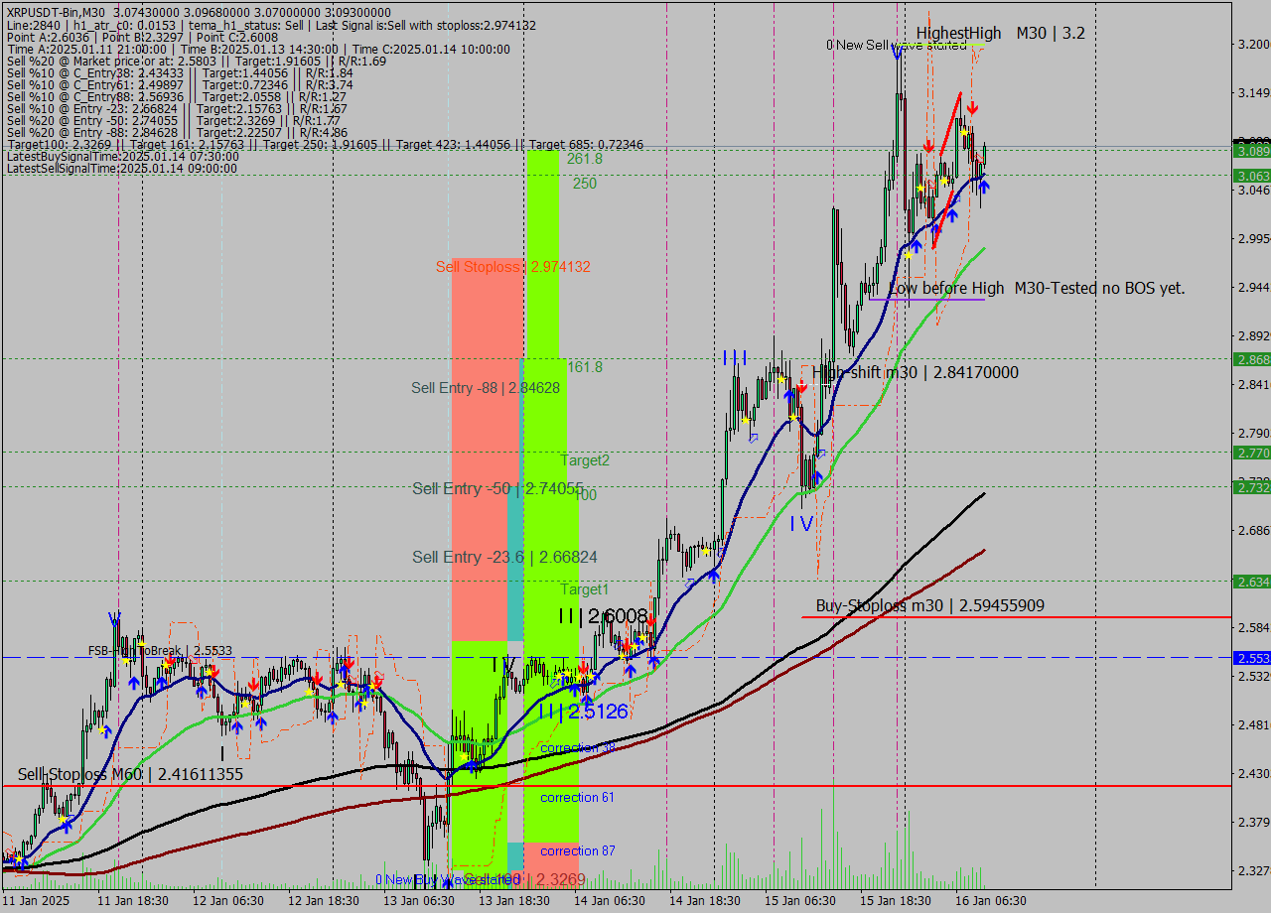Click the 'Sell Stoploss: 2.974132' label

(513, 267)
